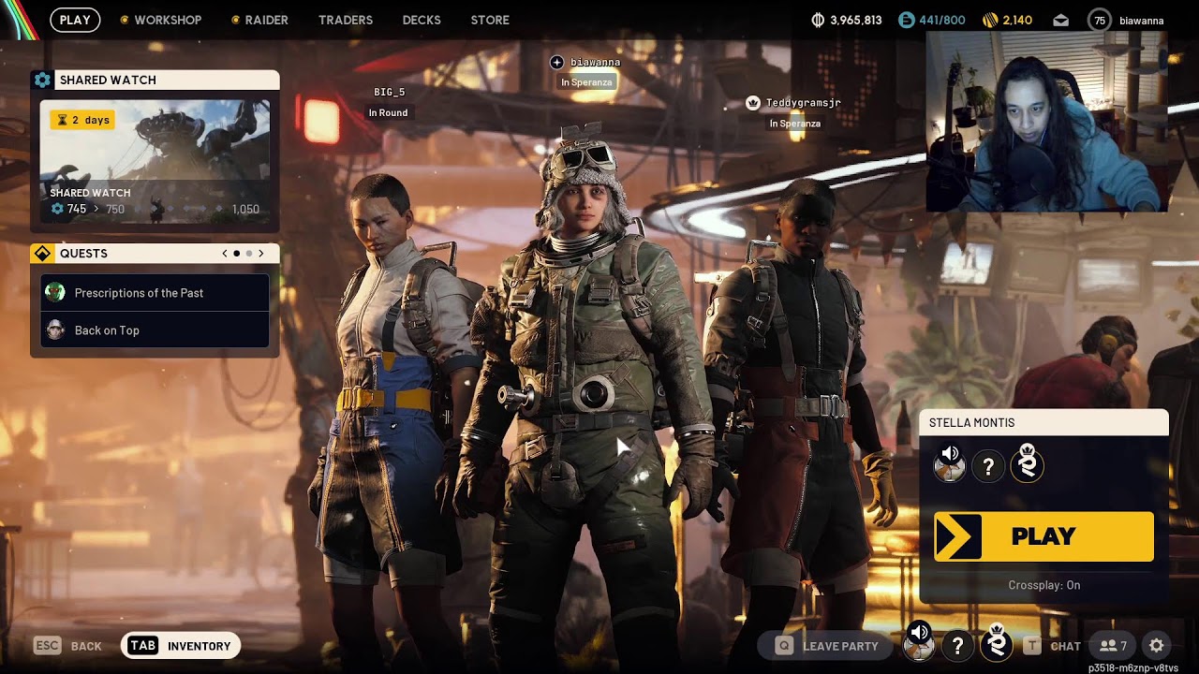
Task: Click the plus icon beside biawanna nameplate
Action: (x=556, y=63)
